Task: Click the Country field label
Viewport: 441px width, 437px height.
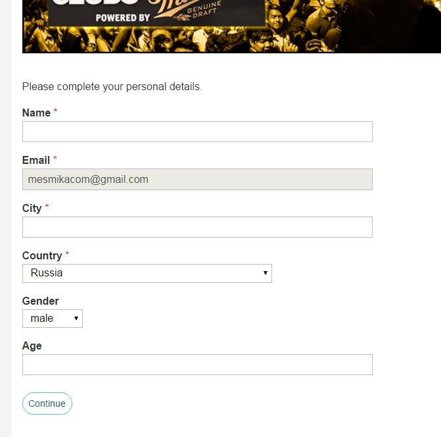Action: click(x=42, y=256)
